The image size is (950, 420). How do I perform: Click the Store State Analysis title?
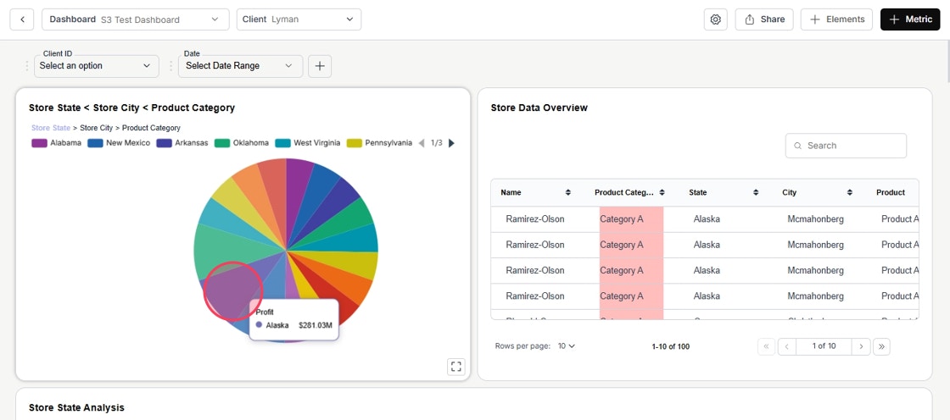76,408
